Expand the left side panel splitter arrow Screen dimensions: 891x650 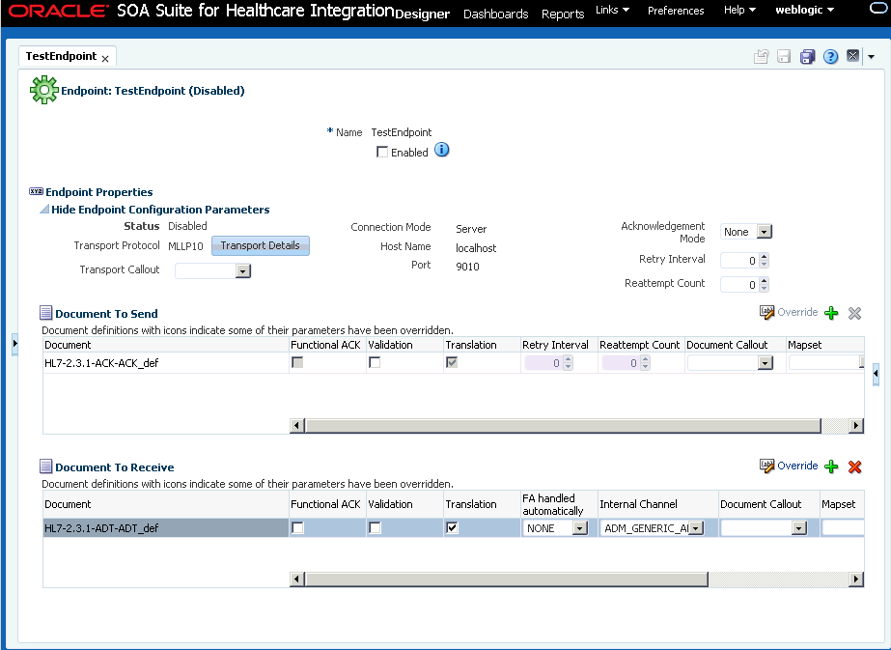click(x=14, y=344)
